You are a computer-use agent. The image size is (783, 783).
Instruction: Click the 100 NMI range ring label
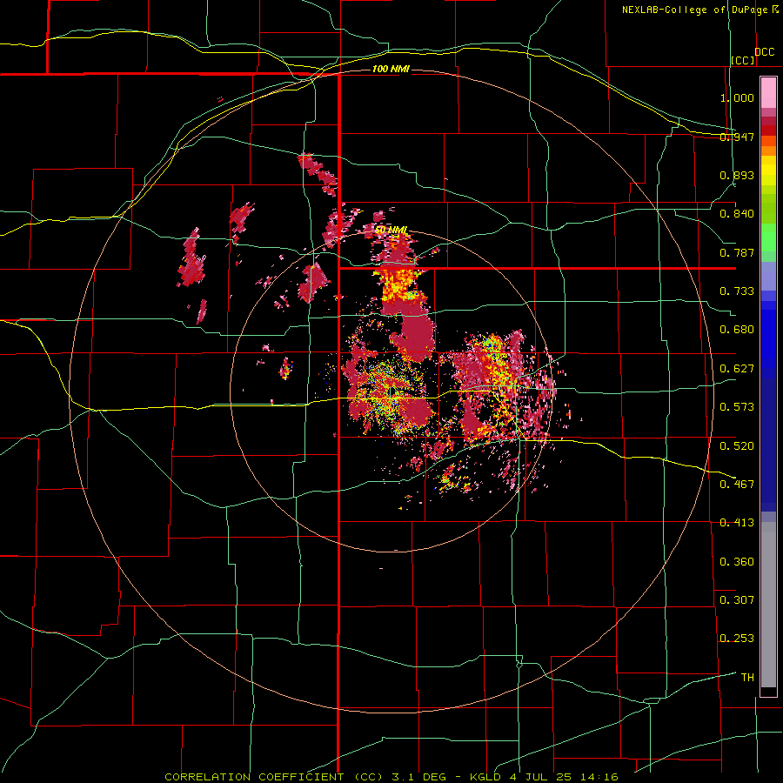click(391, 69)
